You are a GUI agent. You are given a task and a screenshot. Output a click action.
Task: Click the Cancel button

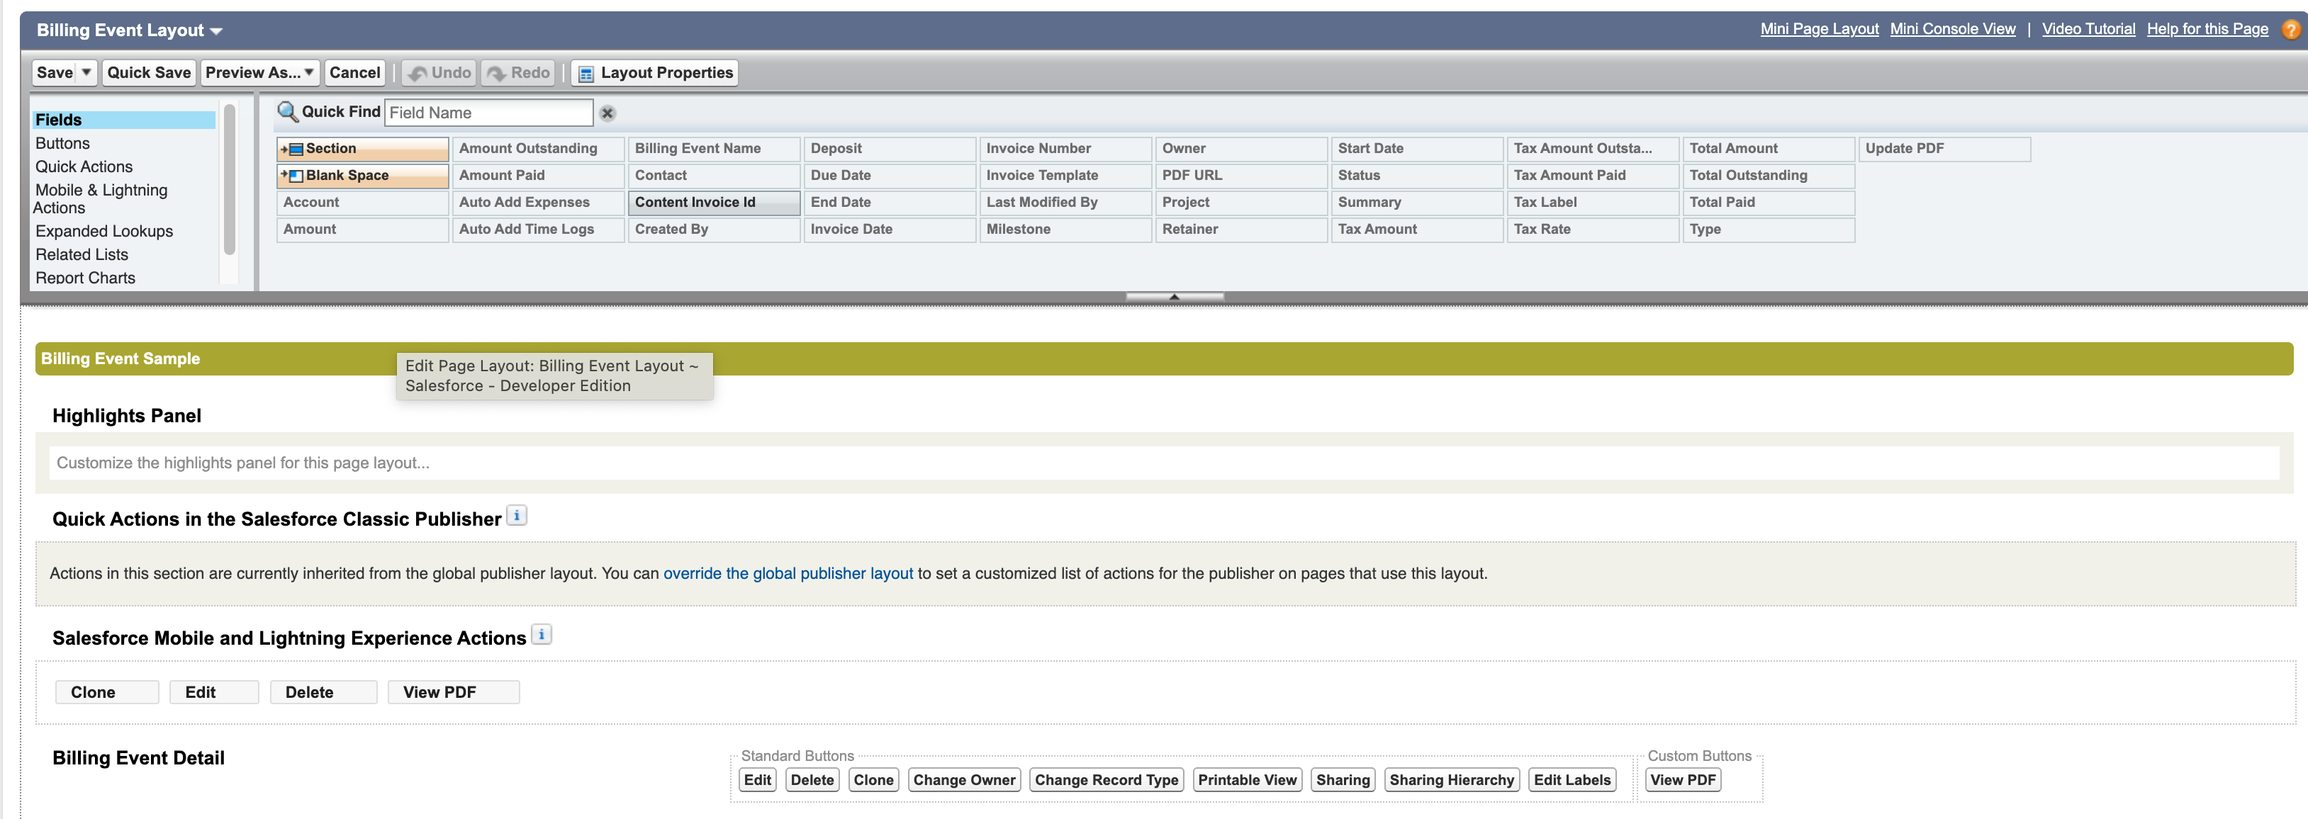coord(355,72)
